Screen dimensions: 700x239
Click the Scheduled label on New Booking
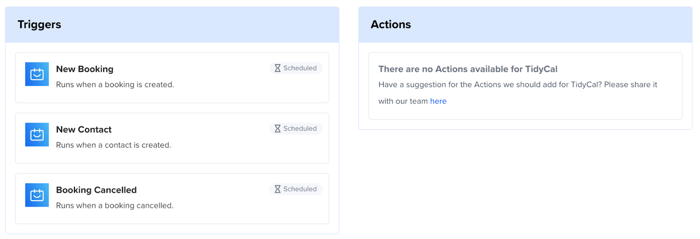[300, 68]
